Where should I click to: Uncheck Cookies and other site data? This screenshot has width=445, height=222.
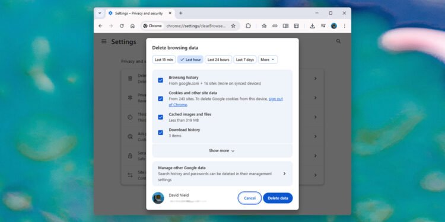pos(160,98)
